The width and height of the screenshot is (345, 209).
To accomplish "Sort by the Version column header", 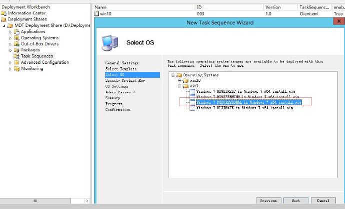I will [280, 7].
